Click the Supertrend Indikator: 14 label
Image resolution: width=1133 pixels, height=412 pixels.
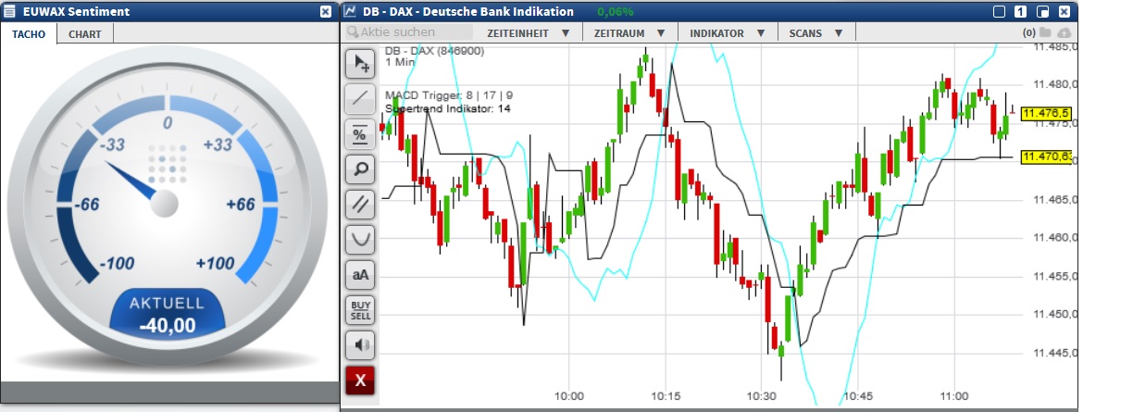point(447,108)
